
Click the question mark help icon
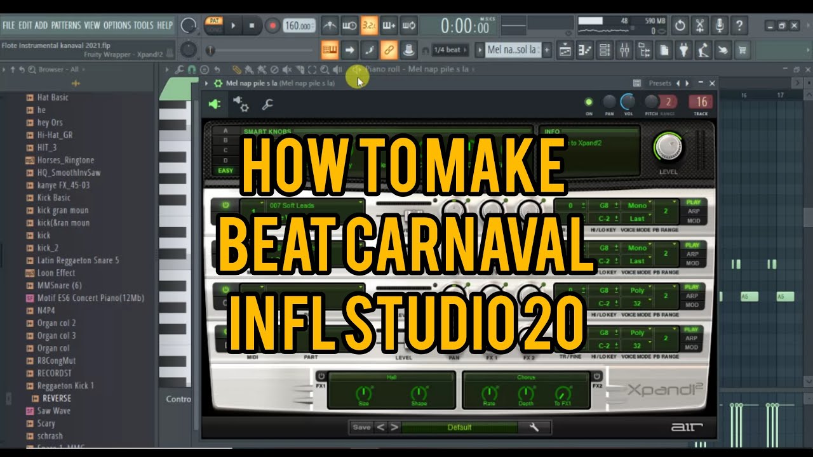[x=739, y=26]
